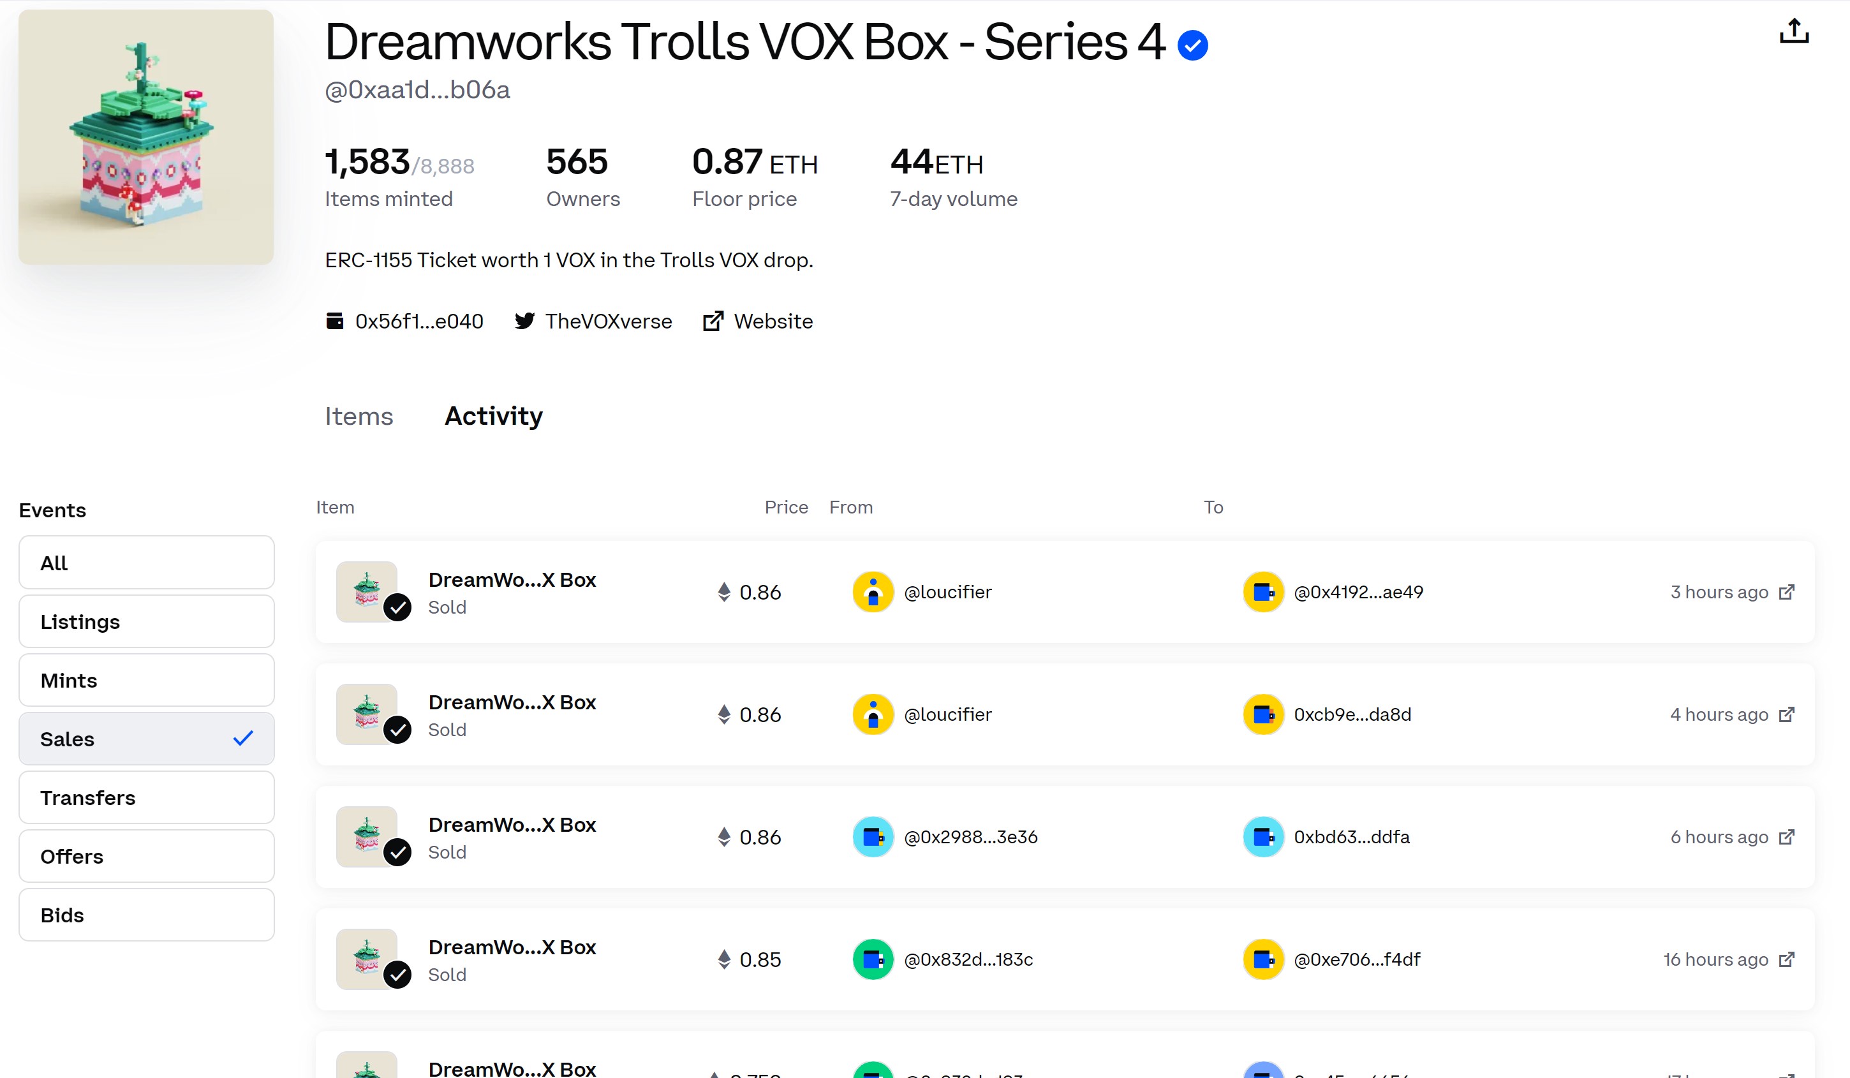
Task: Select the Listings event filter
Action: pyautogui.click(x=147, y=621)
